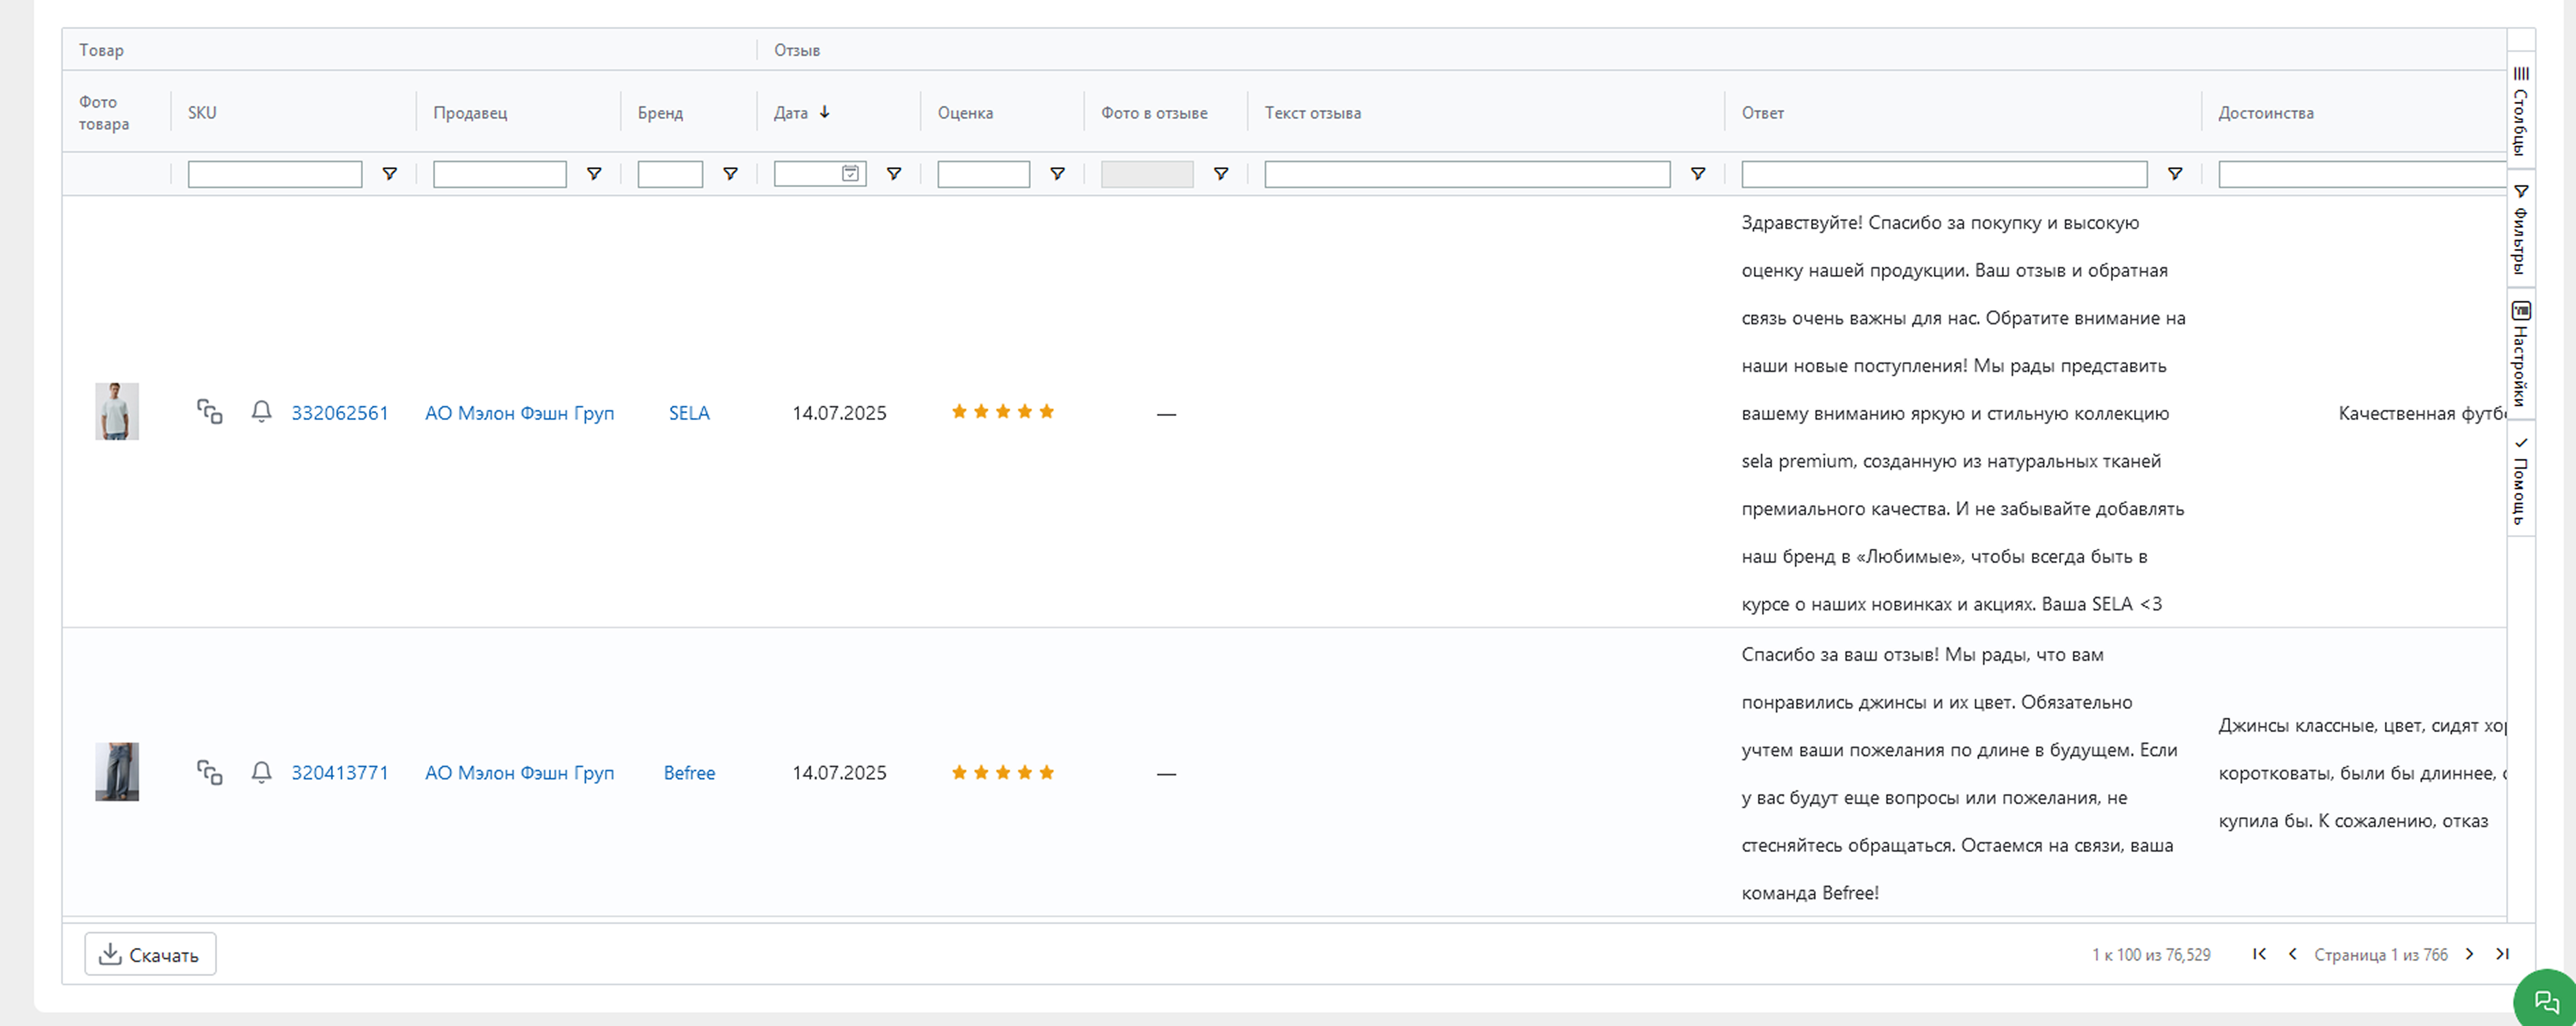Viewport: 2576px width, 1026px height.
Task: Open calendar picker in date filter
Action: (x=850, y=174)
